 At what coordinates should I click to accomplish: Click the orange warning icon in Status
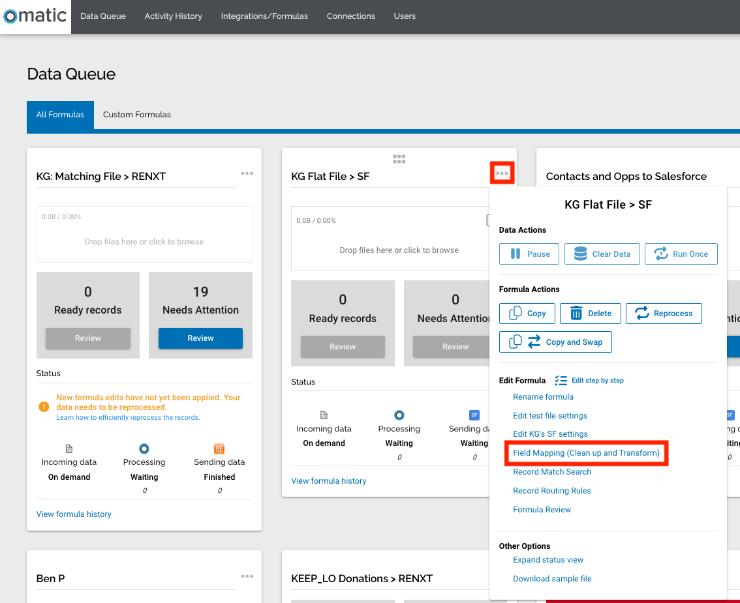(x=44, y=407)
